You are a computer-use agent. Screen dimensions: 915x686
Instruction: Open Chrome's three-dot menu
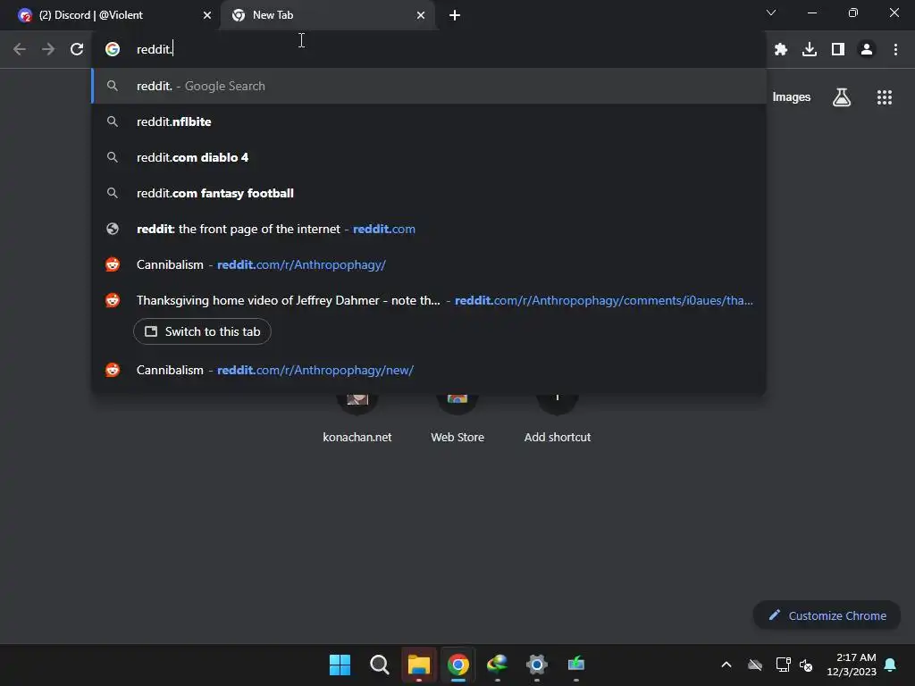point(895,50)
